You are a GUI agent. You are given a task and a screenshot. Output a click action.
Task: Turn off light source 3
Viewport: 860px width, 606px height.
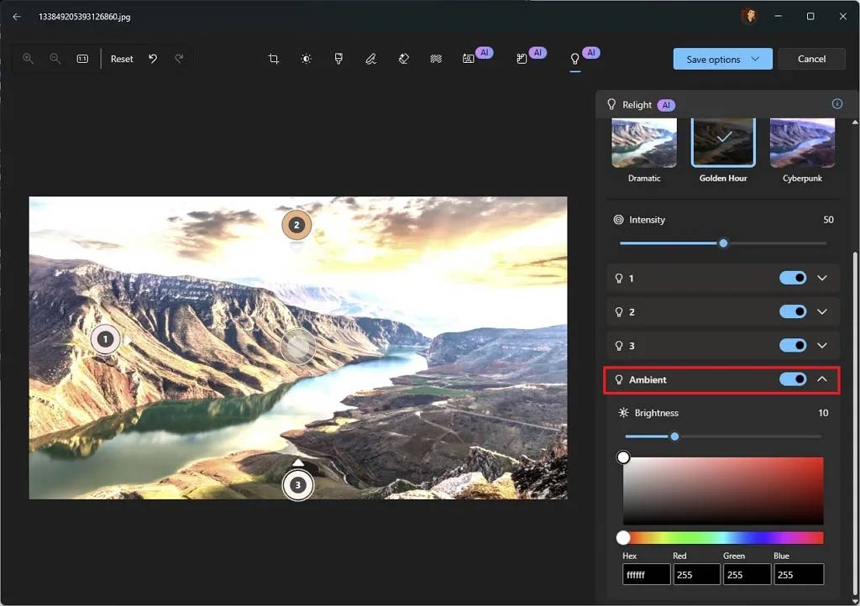792,345
